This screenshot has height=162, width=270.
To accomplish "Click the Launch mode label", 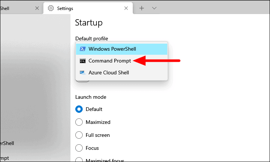I will click(x=91, y=97).
